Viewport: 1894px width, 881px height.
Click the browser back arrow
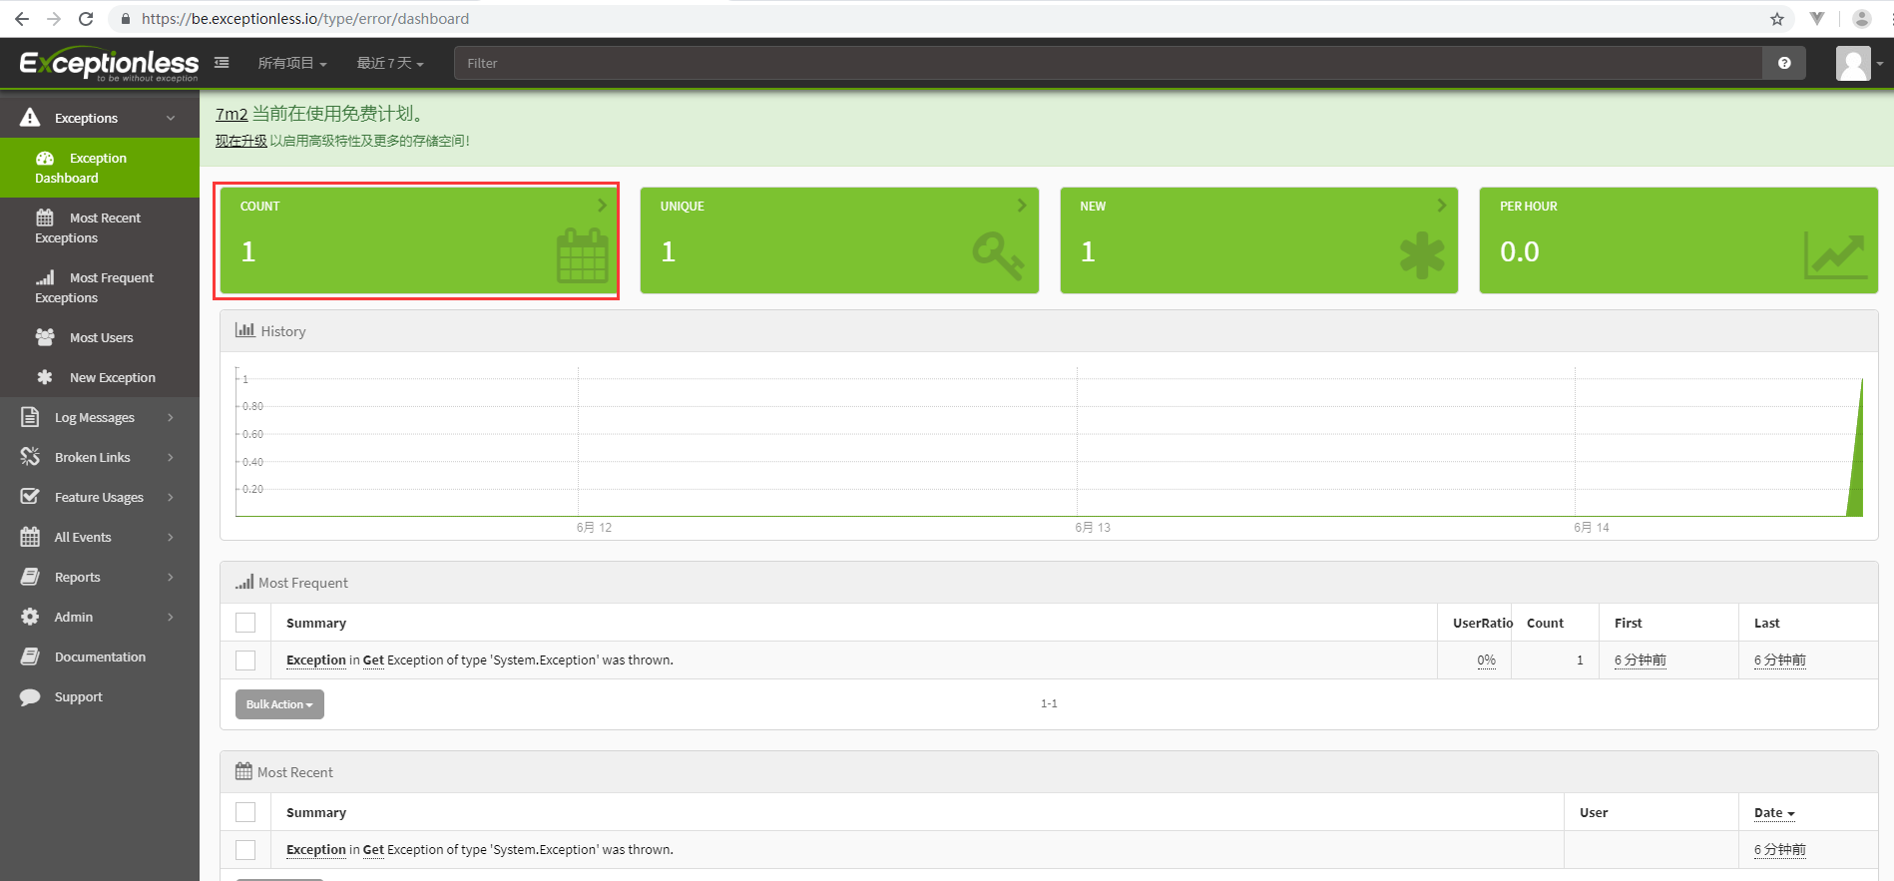pos(22,19)
